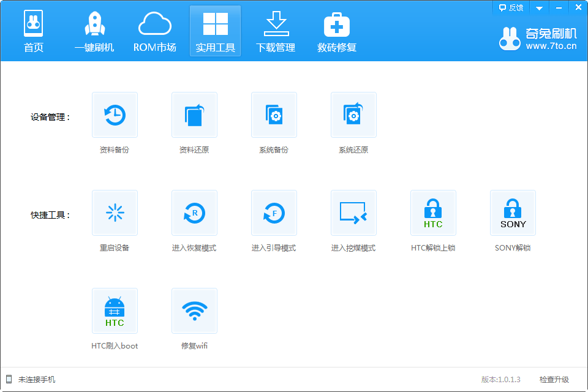Open the 下载管理 download manager tab
Screen dimensions: 588x392
click(x=276, y=32)
